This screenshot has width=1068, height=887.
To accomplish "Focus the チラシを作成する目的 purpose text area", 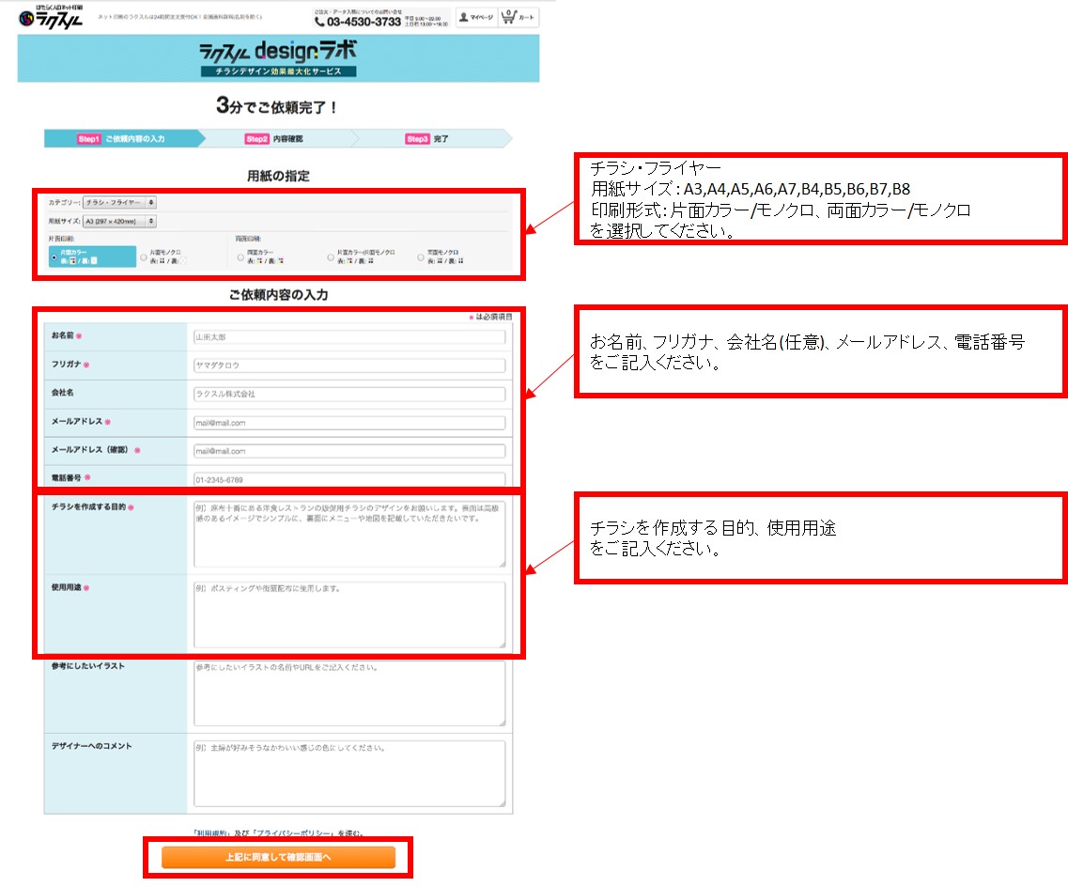I will tap(348, 533).
